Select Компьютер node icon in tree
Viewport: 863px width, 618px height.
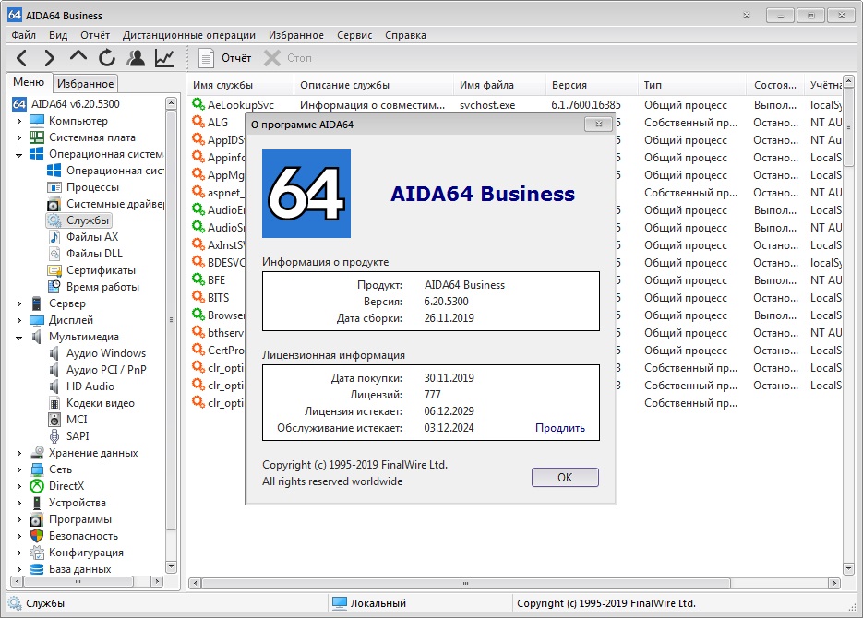pyautogui.click(x=37, y=121)
